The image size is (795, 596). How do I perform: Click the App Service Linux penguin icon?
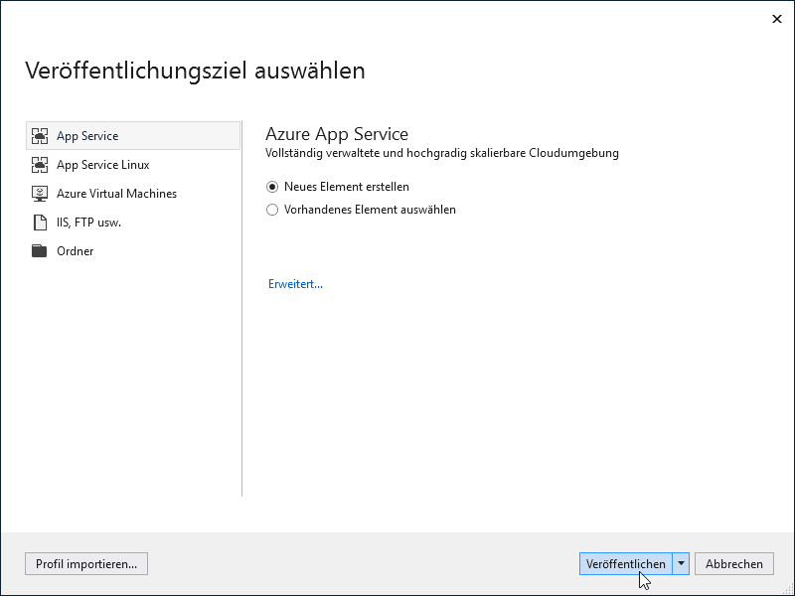click(x=40, y=164)
